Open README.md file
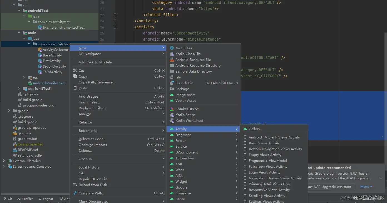Screen dimensions: 387x203 point(28,150)
